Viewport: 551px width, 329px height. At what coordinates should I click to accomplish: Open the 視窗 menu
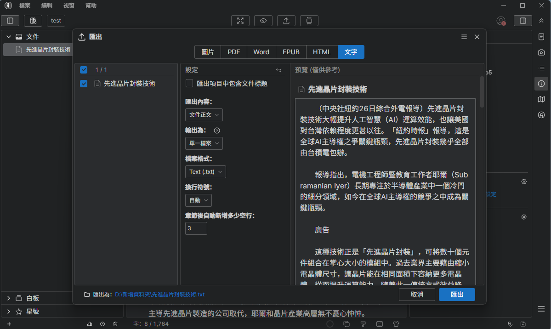pyautogui.click(x=69, y=5)
